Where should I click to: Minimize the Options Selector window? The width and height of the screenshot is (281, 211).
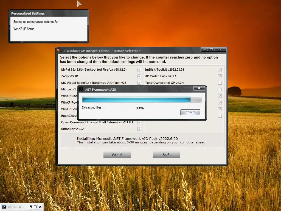point(204,49)
